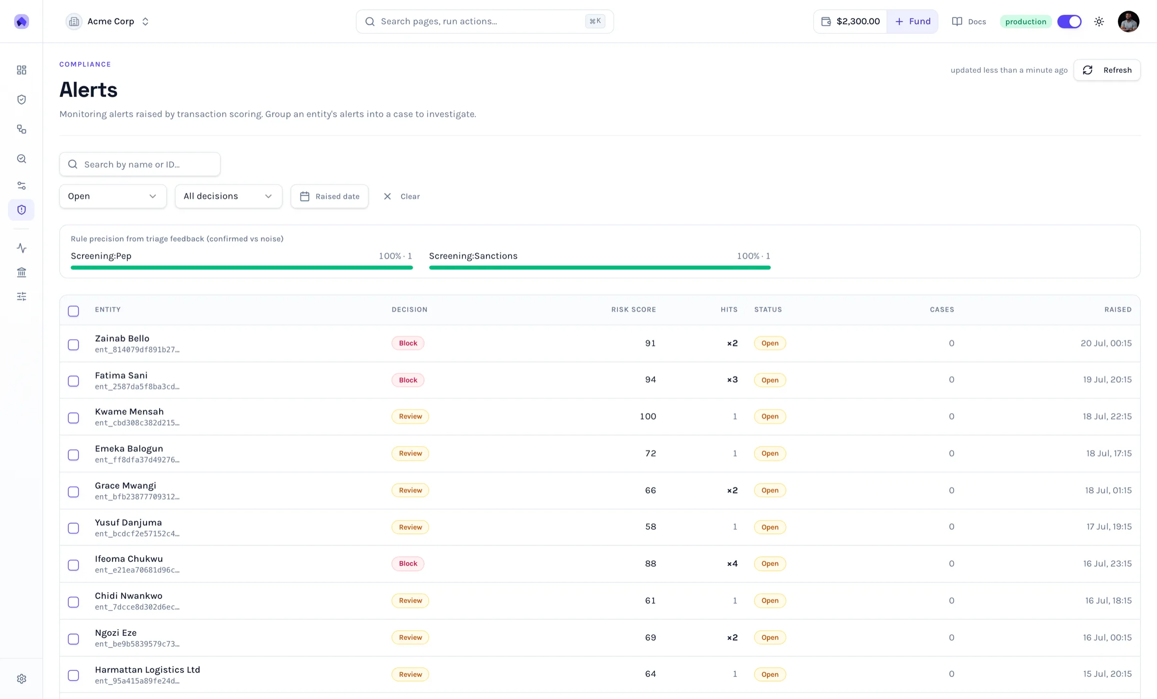Select the Fatima Sani row checkbox
Viewport: 1157px width, 699px height.
[x=73, y=381]
